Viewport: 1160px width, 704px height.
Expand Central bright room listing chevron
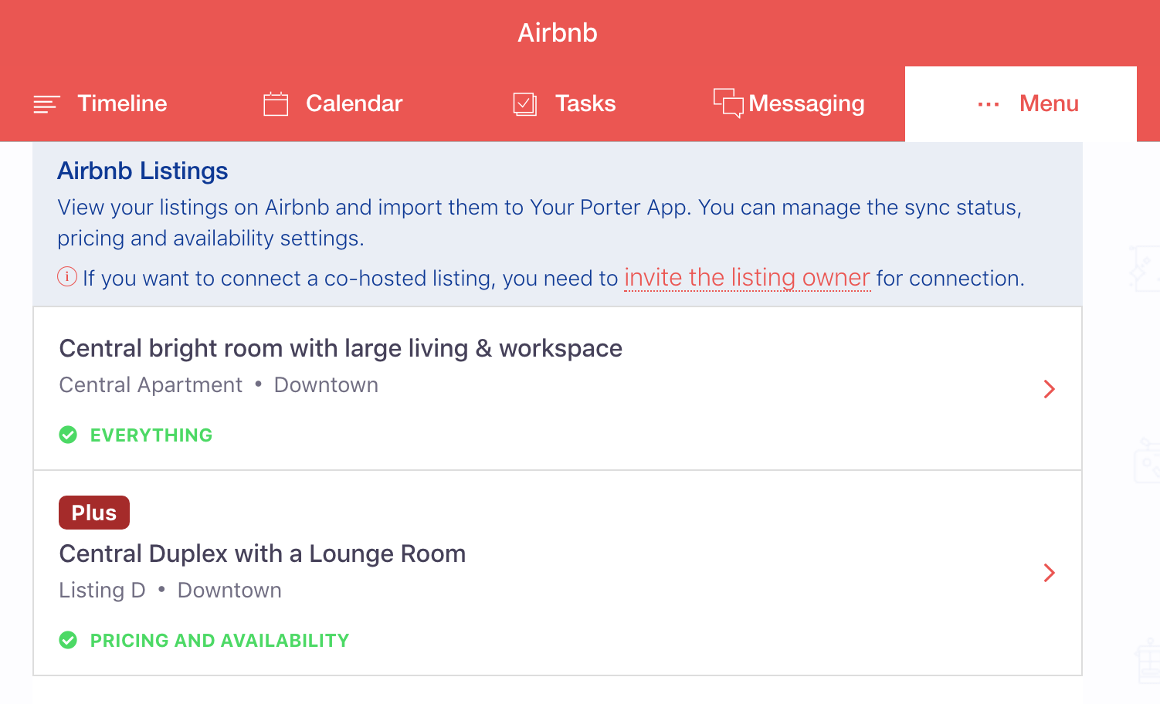[x=1049, y=389]
